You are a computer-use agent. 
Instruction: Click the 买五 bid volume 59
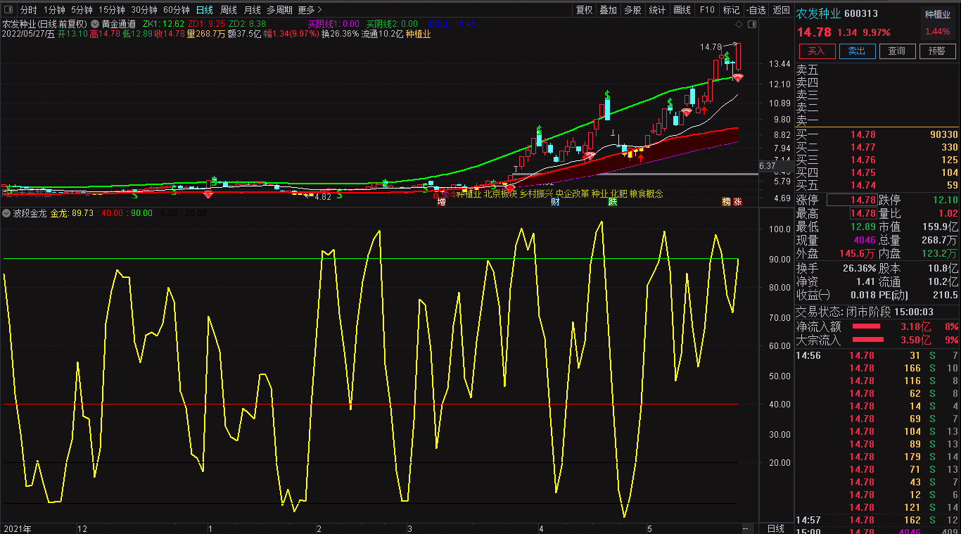click(x=952, y=185)
